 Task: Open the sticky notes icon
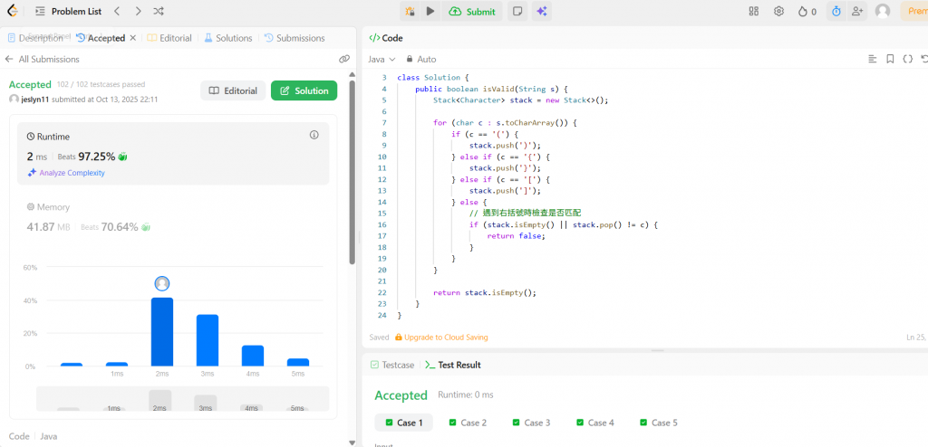coord(517,11)
